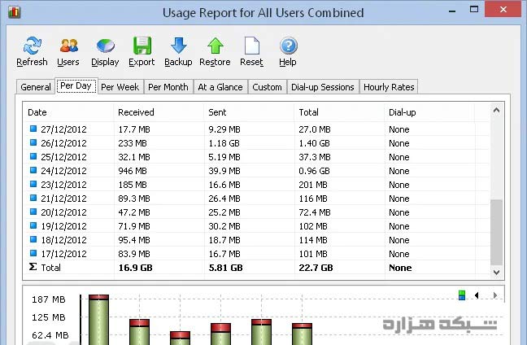Viewport: 527px width, 345px height.
Task: Click the blue marker icon for 26/12/2012
Action: click(33, 142)
